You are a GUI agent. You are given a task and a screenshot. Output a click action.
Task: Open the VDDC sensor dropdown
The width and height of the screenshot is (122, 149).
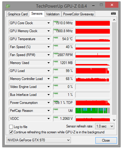coord(48,119)
